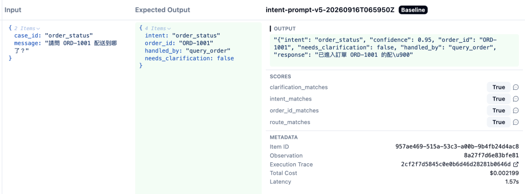
Task: Click the Baseline badge
Action: pos(413,10)
